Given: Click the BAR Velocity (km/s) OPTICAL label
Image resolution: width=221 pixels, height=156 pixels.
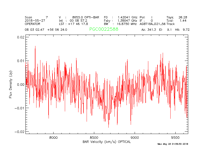Looking at the screenshot, I should tap(107, 142).
